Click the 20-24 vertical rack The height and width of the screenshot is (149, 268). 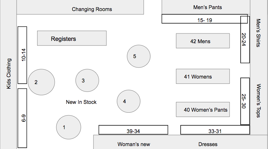coord(245,39)
